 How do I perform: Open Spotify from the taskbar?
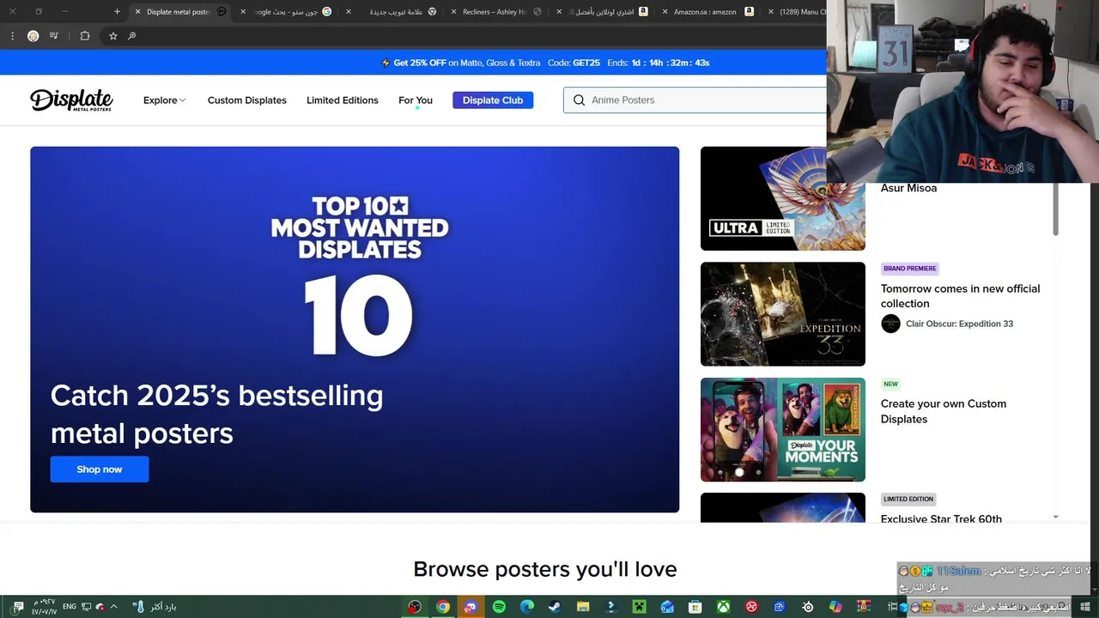point(499,607)
